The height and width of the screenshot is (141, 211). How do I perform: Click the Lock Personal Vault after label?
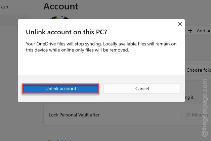click(x=75, y=115)
